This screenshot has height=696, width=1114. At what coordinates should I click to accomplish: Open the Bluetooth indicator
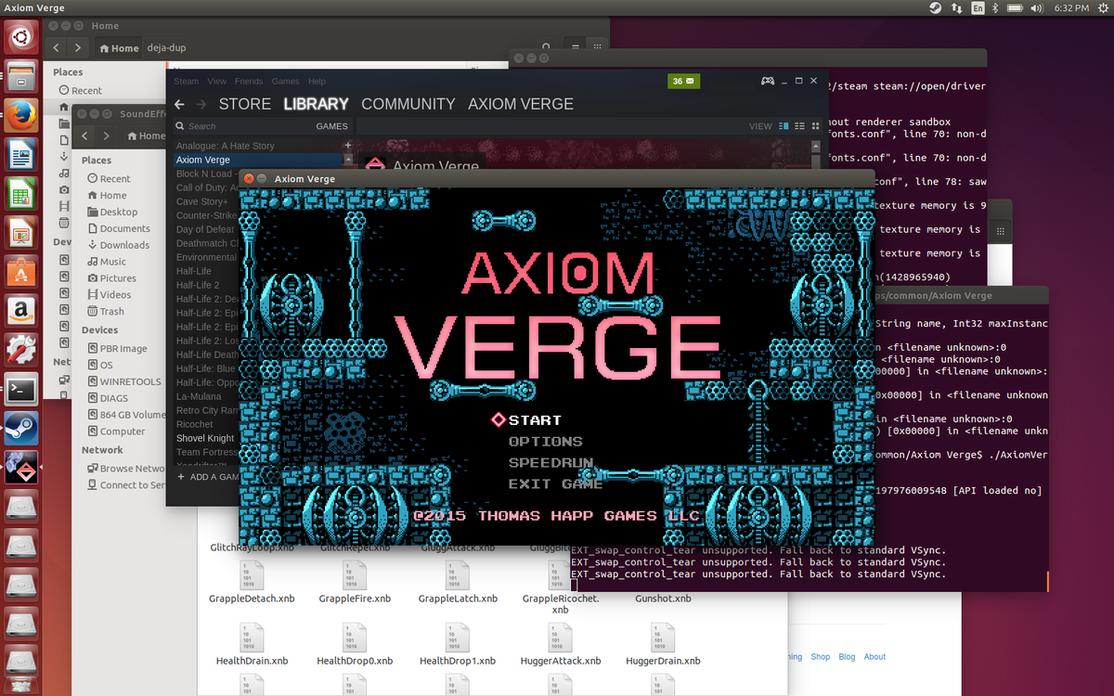[x=997, y=7]
